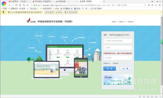Expand the address bar dropdown arrow
Image resolution: width=163 pixels, height=98 pixels.
coord(116,5)
